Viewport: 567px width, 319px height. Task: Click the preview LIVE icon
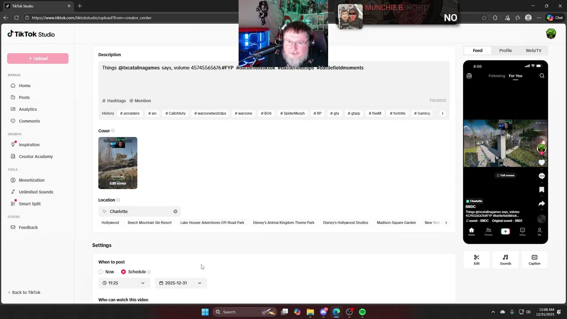click(x=469, y=76)
